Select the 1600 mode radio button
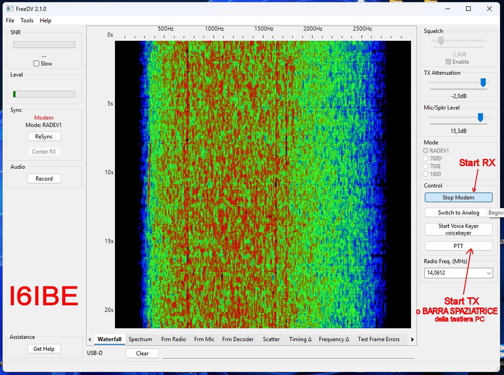 (426, 174)
